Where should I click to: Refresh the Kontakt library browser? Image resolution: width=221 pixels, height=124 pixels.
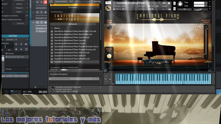click(51, 1)
